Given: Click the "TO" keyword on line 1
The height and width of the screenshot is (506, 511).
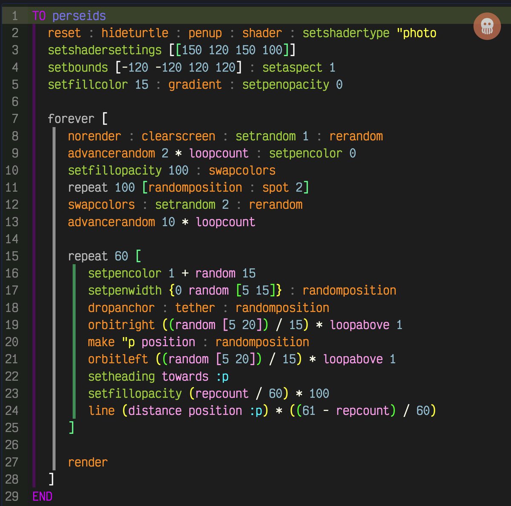Looking at the screenshot, I should click(x=39, y=16).
